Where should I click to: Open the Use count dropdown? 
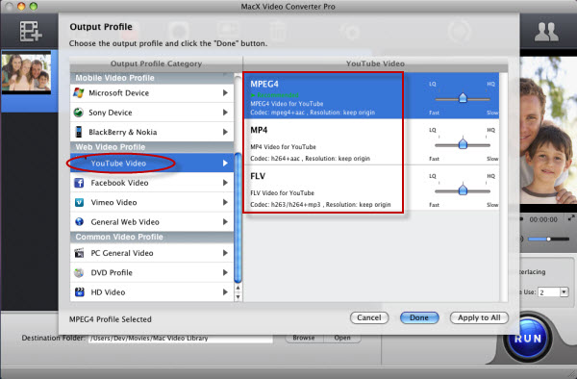point(564,292)
